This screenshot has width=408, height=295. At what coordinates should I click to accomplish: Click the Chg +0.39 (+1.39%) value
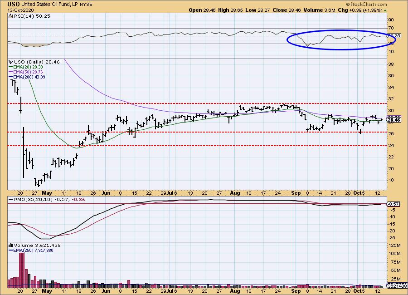360,10
